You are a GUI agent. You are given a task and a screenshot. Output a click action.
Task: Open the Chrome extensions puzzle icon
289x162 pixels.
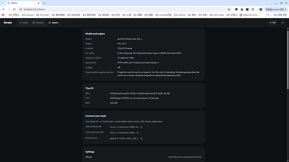(253, 9)
